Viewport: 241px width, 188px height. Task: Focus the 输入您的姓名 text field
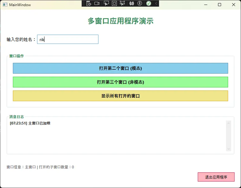(67, 39)
